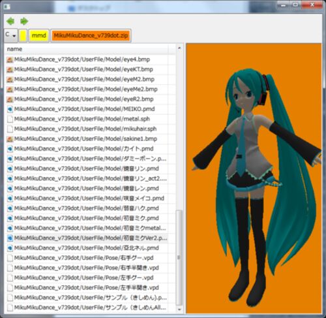
Task: Select the Model/弱音ハク.pmd file name
Action: click(x=87, y=208)
